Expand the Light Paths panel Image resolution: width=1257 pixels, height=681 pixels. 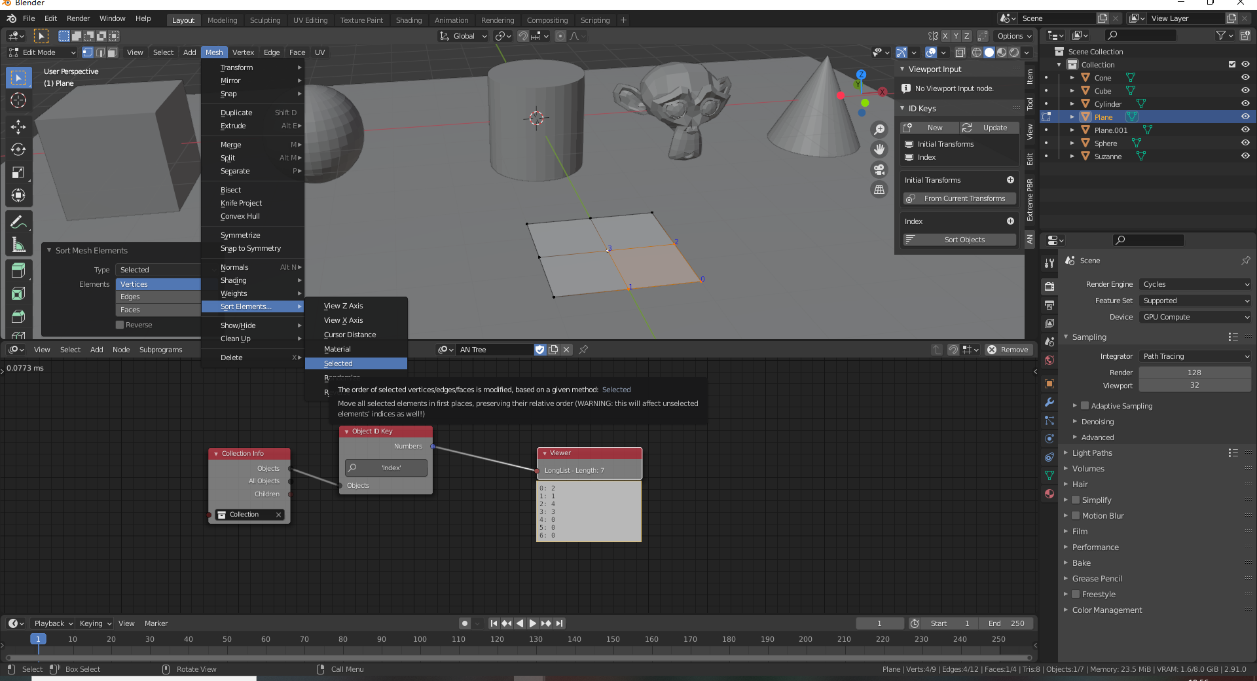coord(1092,453)
